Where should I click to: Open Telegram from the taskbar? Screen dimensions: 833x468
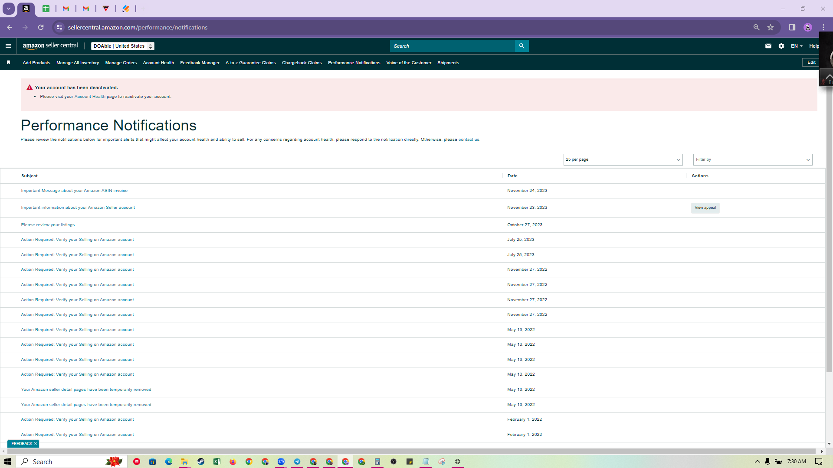pos(297,461)
